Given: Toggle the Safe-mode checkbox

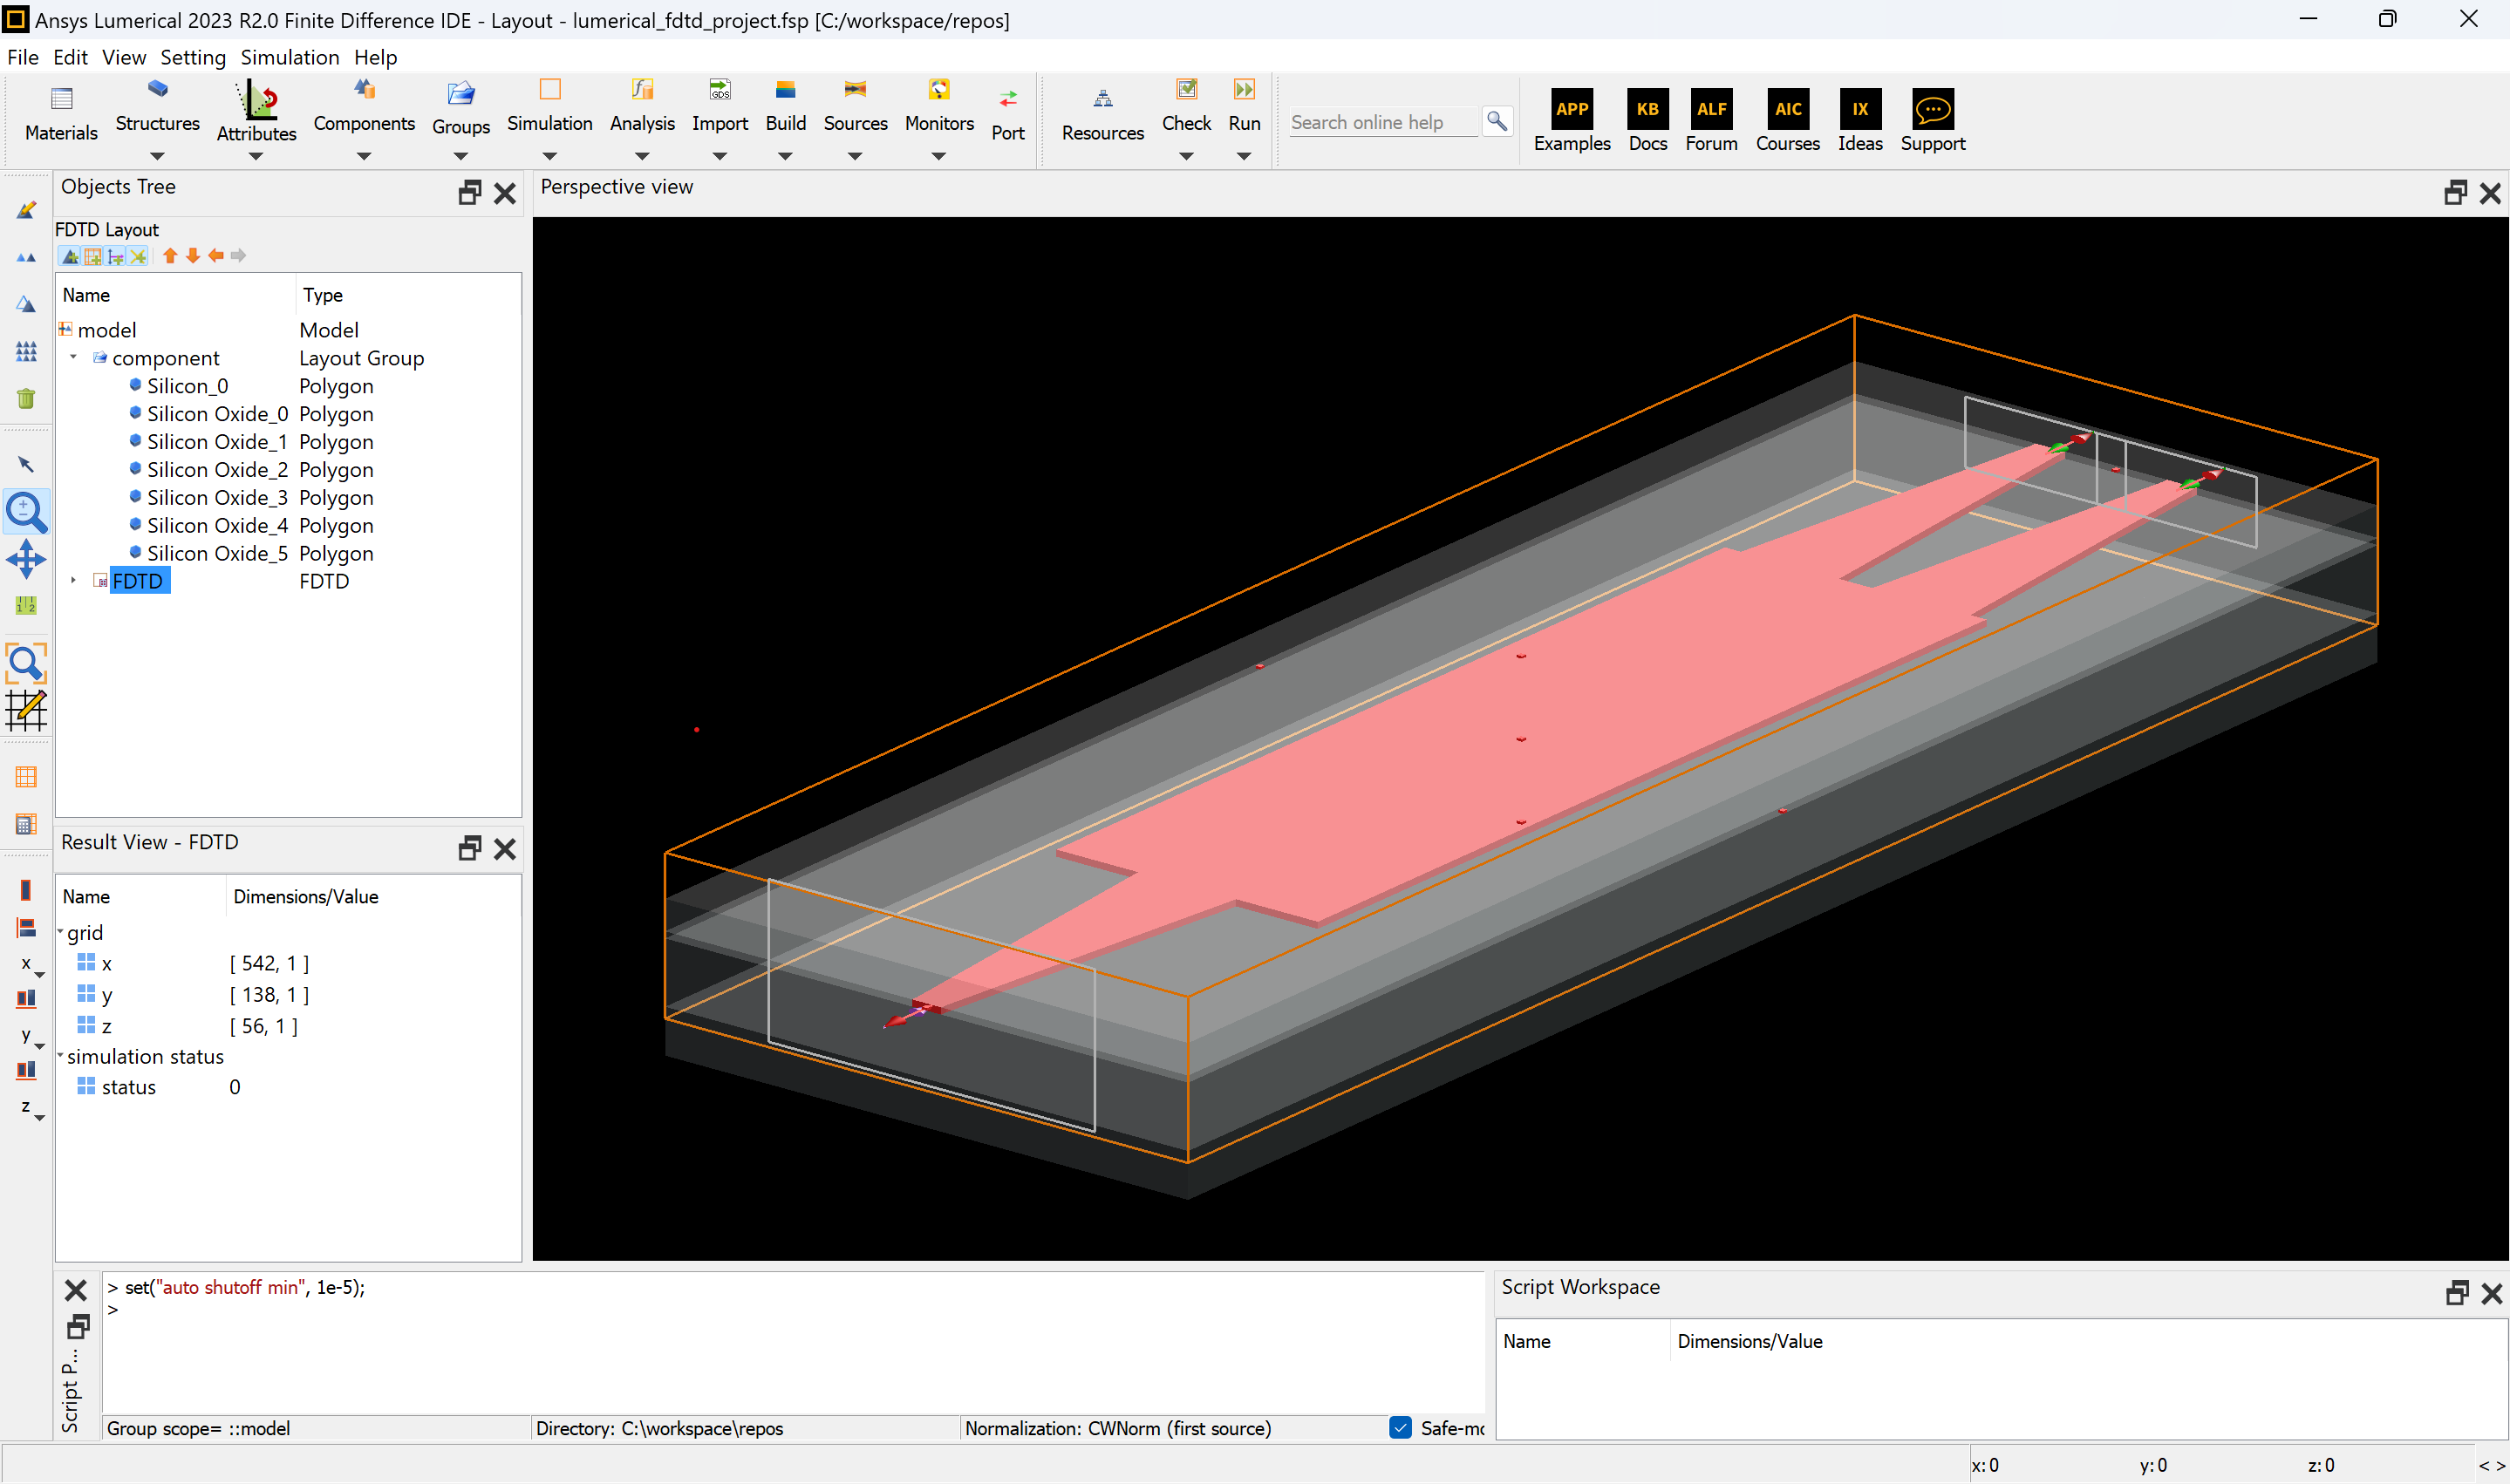Looking at the screenshot, I should 1400,1427.
